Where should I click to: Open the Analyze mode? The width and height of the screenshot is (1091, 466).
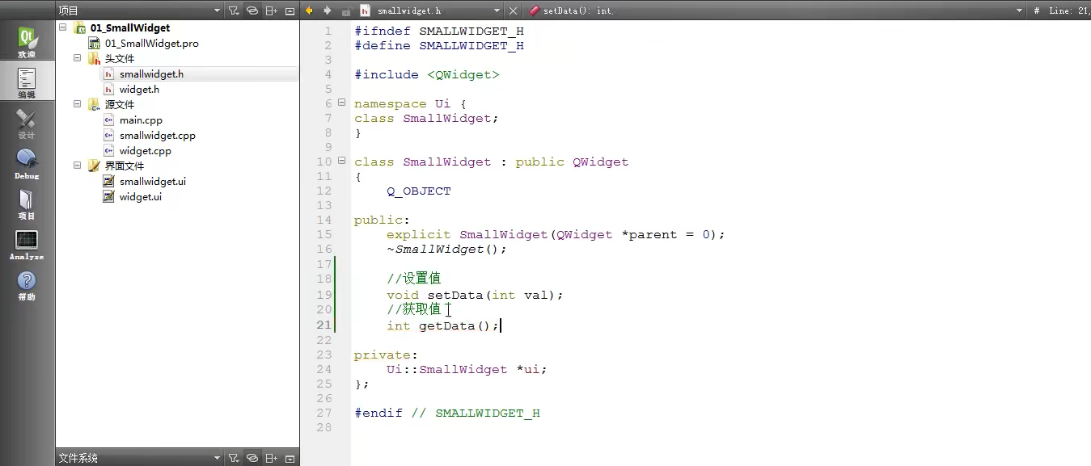(27, 244)
